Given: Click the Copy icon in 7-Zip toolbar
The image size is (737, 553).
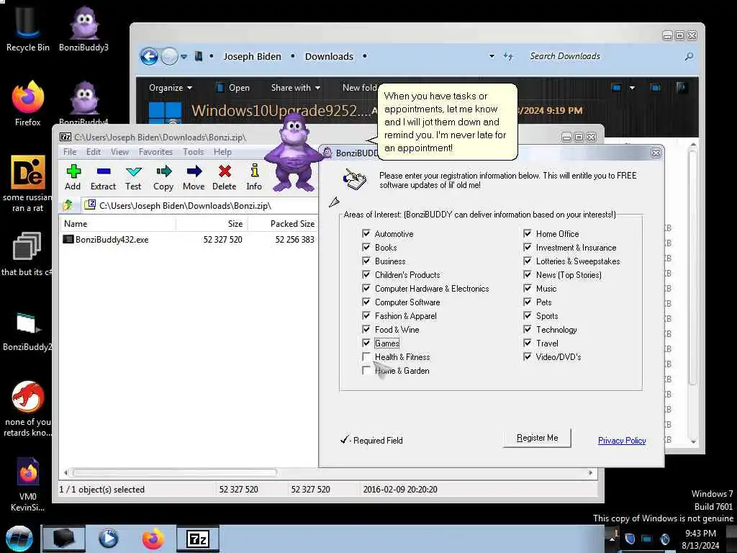Looking at the screenshot, I should [x=163, y=177].
